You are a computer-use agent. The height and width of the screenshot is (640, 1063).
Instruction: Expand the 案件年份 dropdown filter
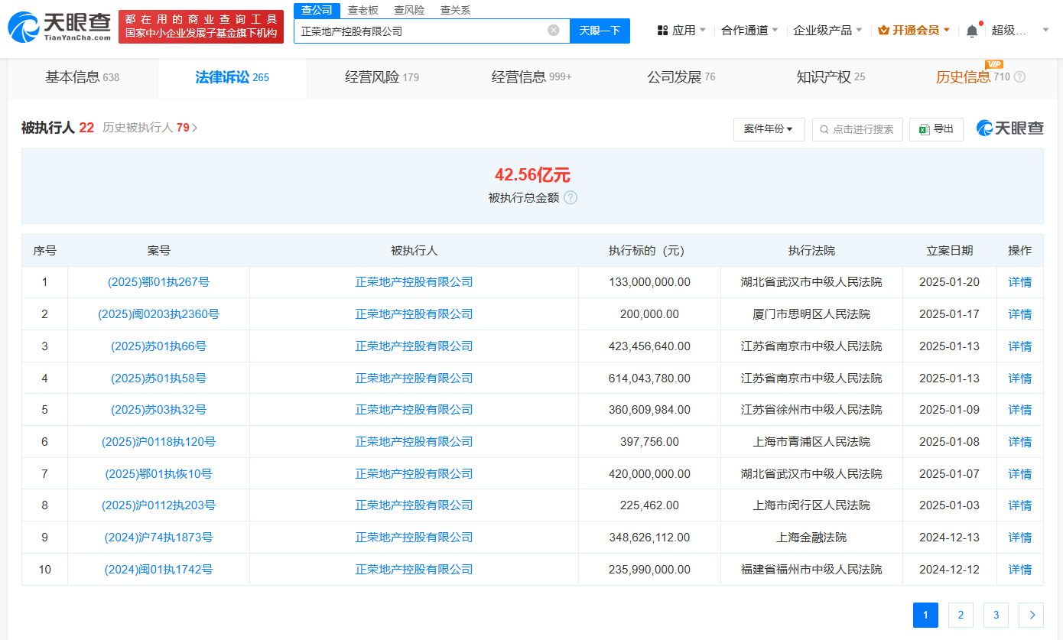(x=769, y=129)
